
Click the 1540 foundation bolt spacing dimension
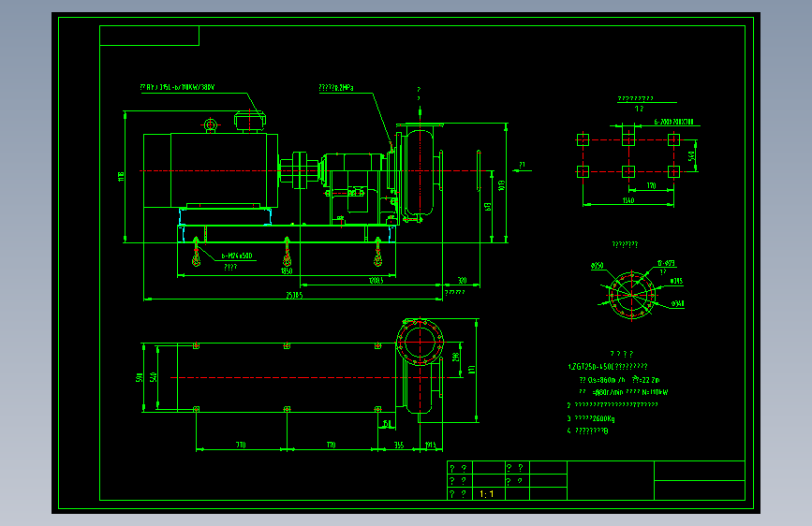(x=628, y=200)
